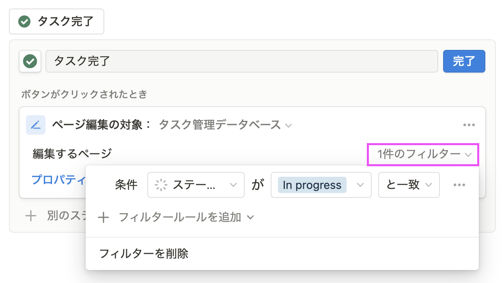Click the タスク完了 name input field
Image resolution: width=504 pixels, height=283 pixels.
coord(242,61)
